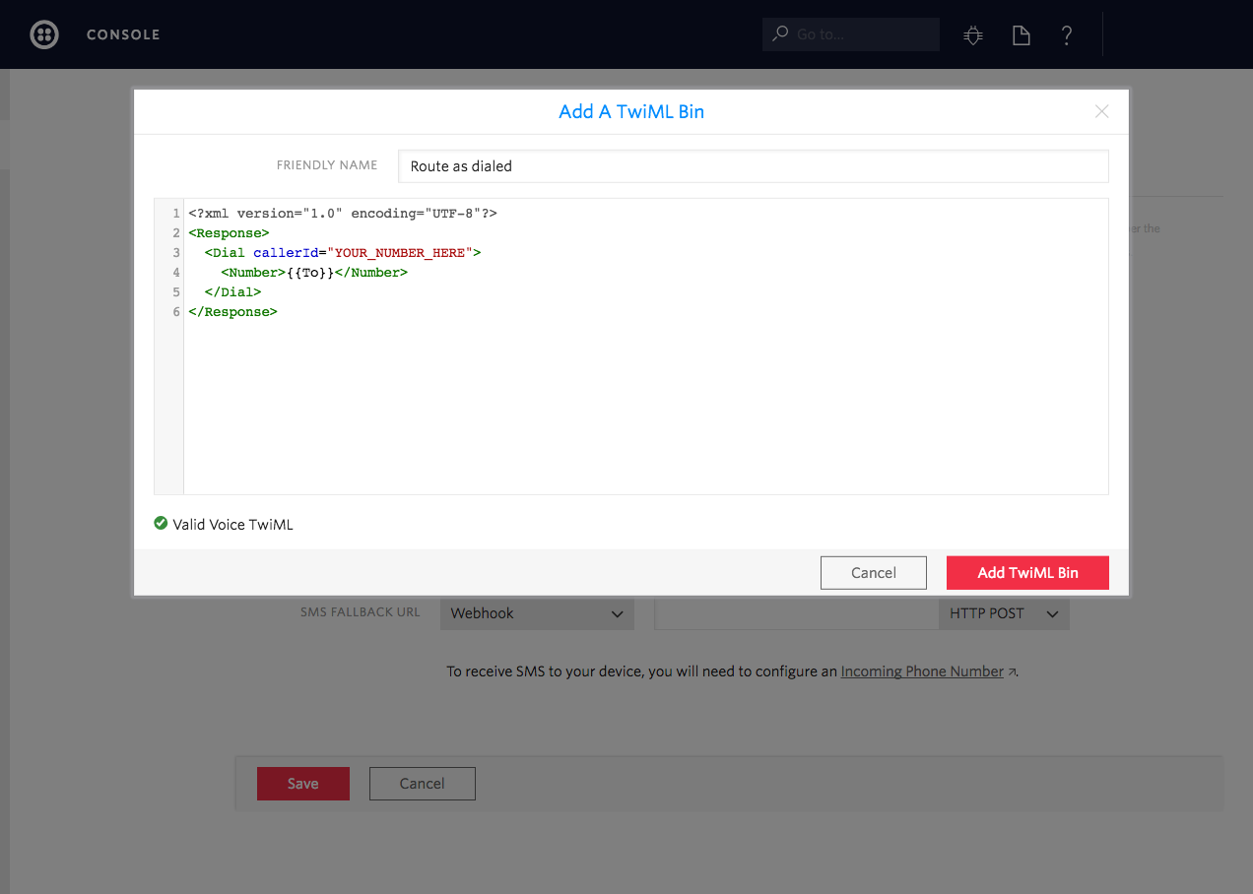Click the search magnifier icon

(x=779, y=34)
